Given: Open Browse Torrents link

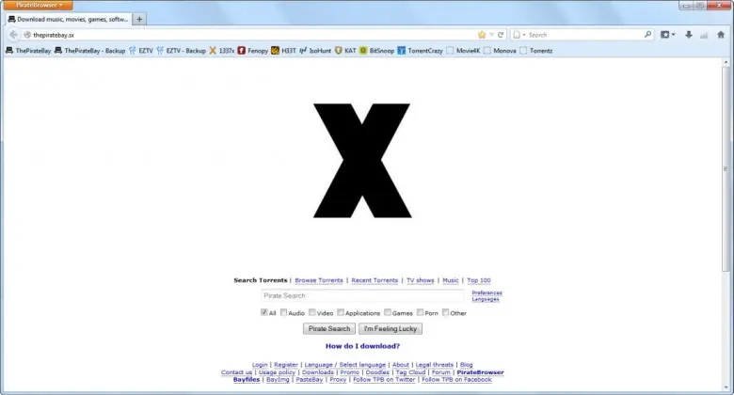Looking at the screenshot, I should pos(319,280).
